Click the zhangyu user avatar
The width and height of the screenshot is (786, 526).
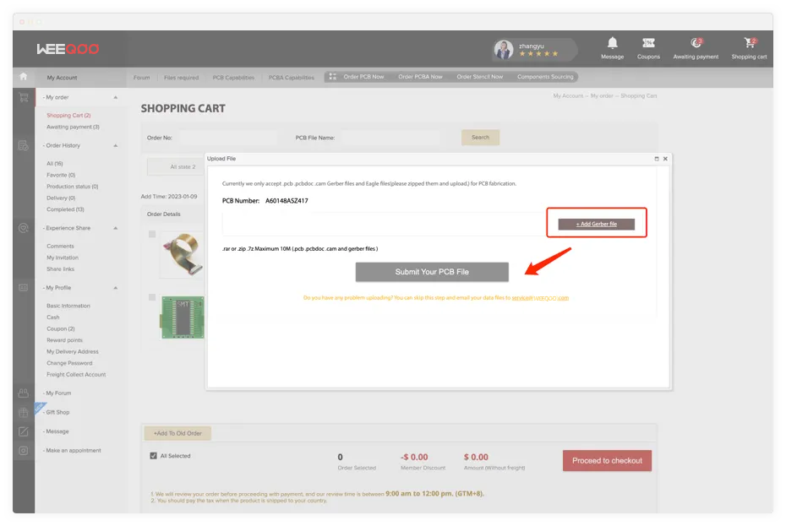(x=504, y=50)
